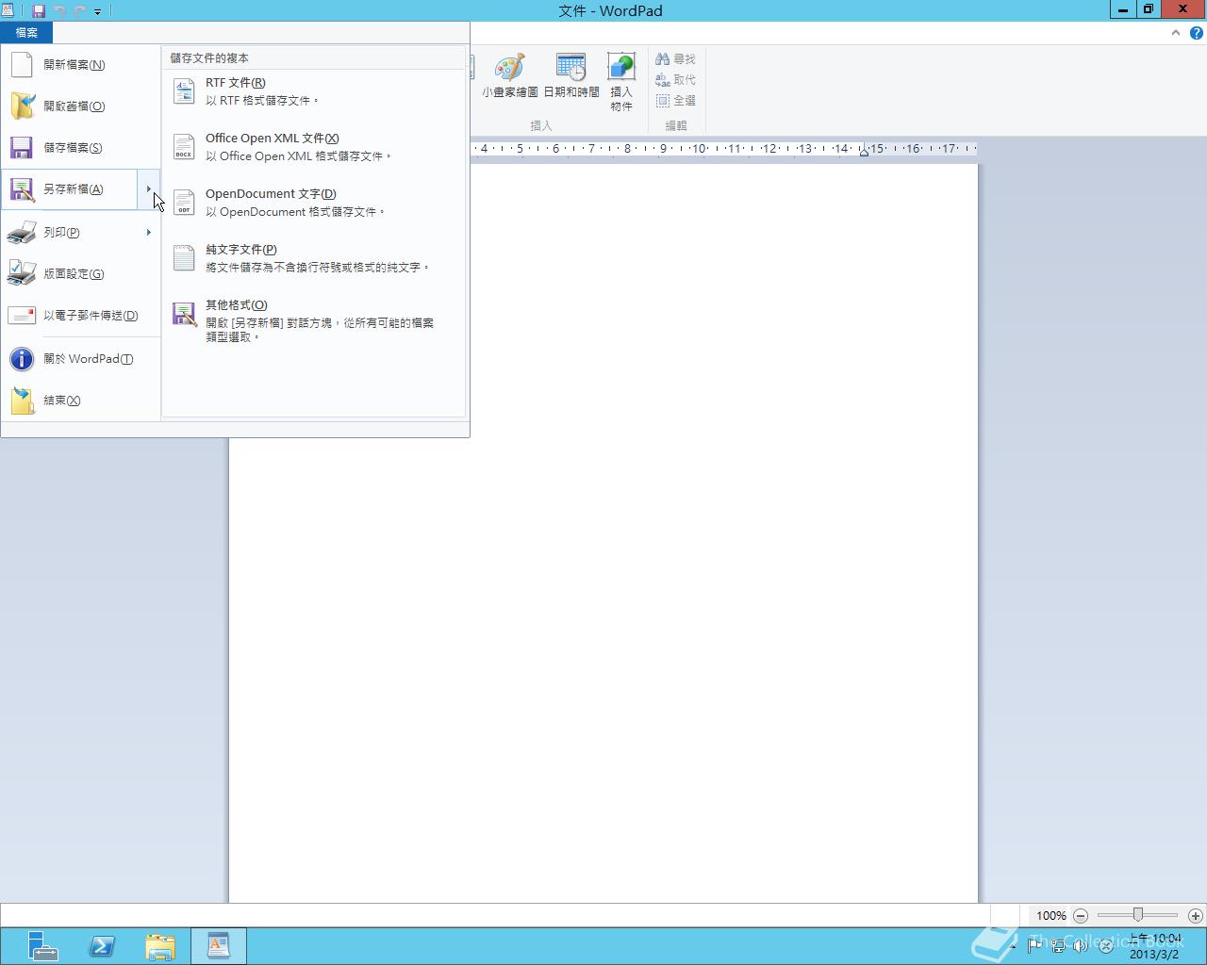Click the Undo icon in Quick Access Toolbar
The height and width of the screenshot is (965, 1207).
pyautogui.click(x=59, y=11)
